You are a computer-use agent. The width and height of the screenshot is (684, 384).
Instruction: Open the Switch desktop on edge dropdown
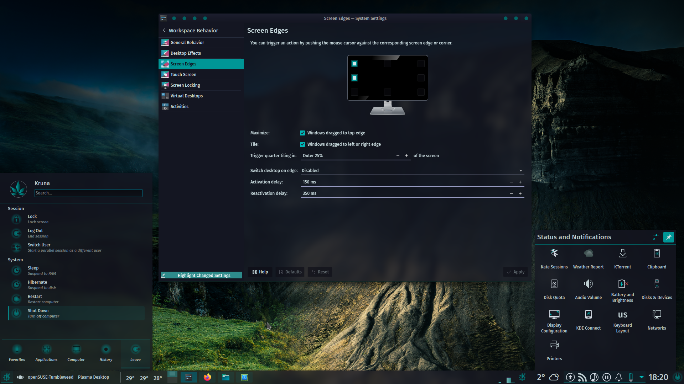pos(412,171)
